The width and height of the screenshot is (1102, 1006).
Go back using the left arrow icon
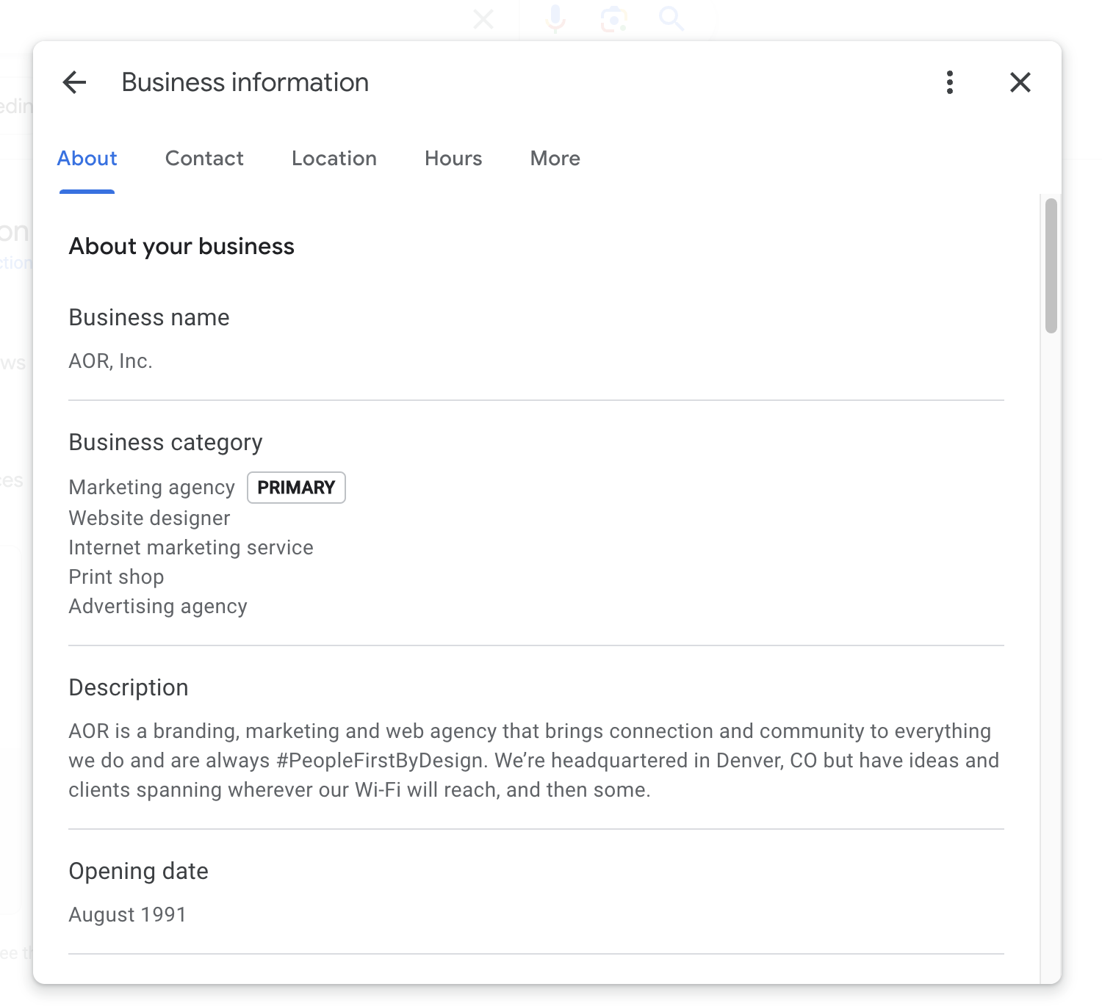[x=74, y=82]
